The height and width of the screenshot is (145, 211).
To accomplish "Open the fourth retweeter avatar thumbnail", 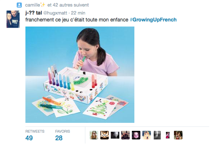I will [126, 135].
